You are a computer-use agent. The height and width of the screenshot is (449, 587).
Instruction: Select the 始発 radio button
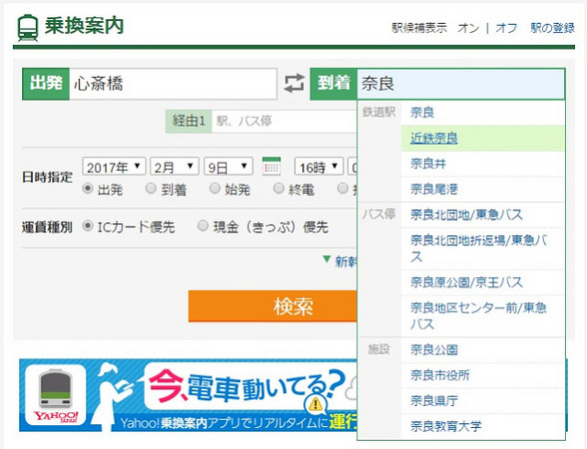pyautogui.click(x=215, y=189)
